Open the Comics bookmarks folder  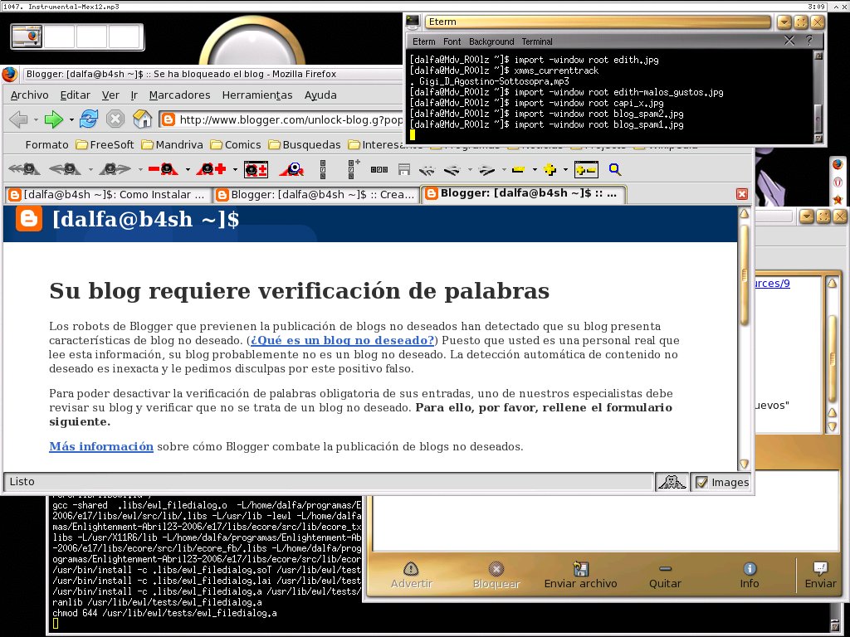coord(236,144)
